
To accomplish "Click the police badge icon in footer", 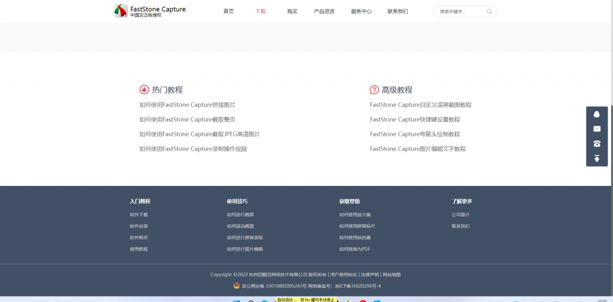I will pyautogui.click(x=236, y=286).
